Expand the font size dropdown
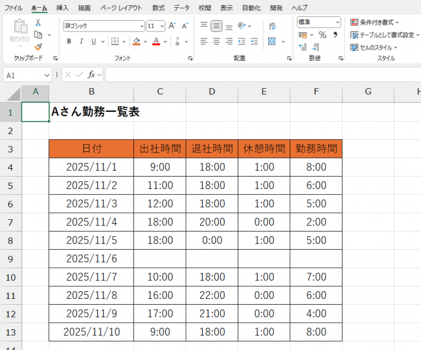Screen dimensions: 421x350 tap(161, 26)
